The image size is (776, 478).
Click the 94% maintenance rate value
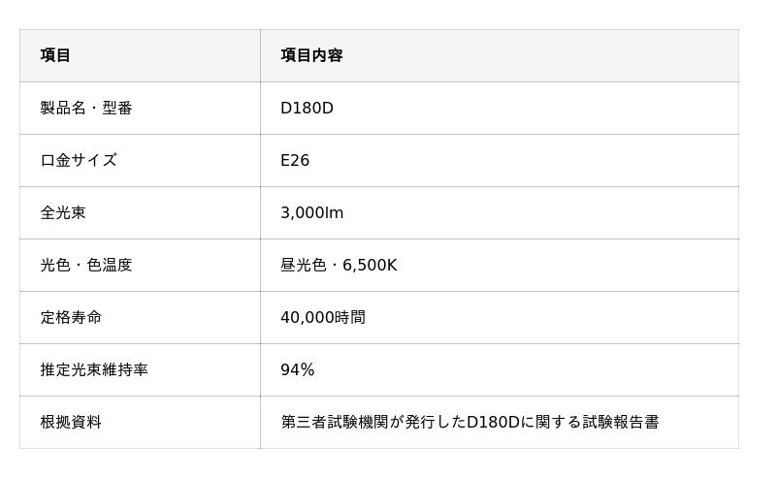pyautogui.click(x=298, y=369)
